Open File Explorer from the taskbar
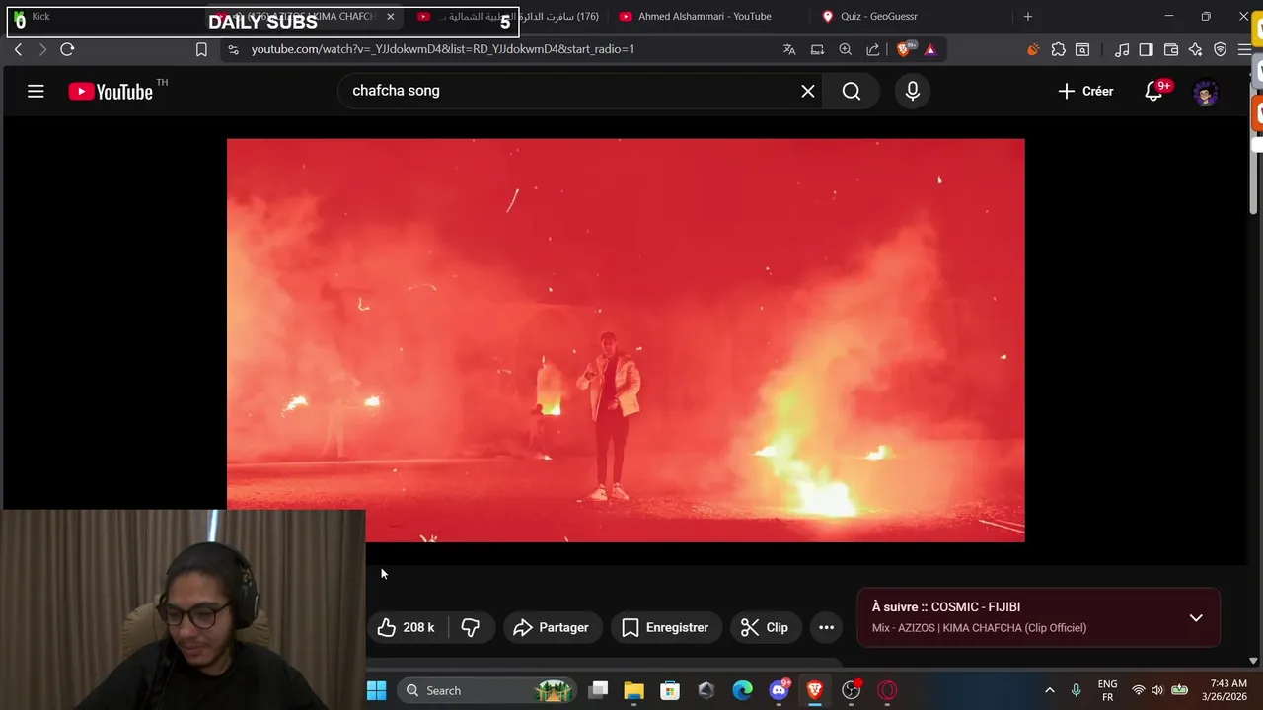Image resolution: width=1263 pixels, height=710 pixels. tap(633, 690)
